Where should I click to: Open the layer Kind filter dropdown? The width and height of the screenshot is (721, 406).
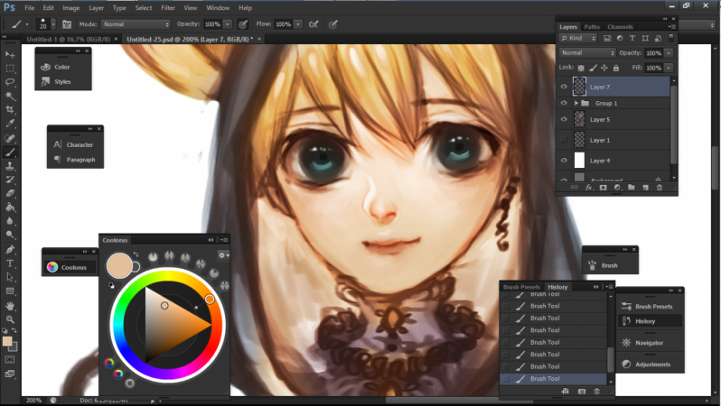point(578,38)
